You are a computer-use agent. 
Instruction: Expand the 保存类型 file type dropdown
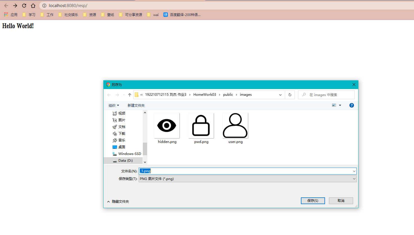point(354,179)
